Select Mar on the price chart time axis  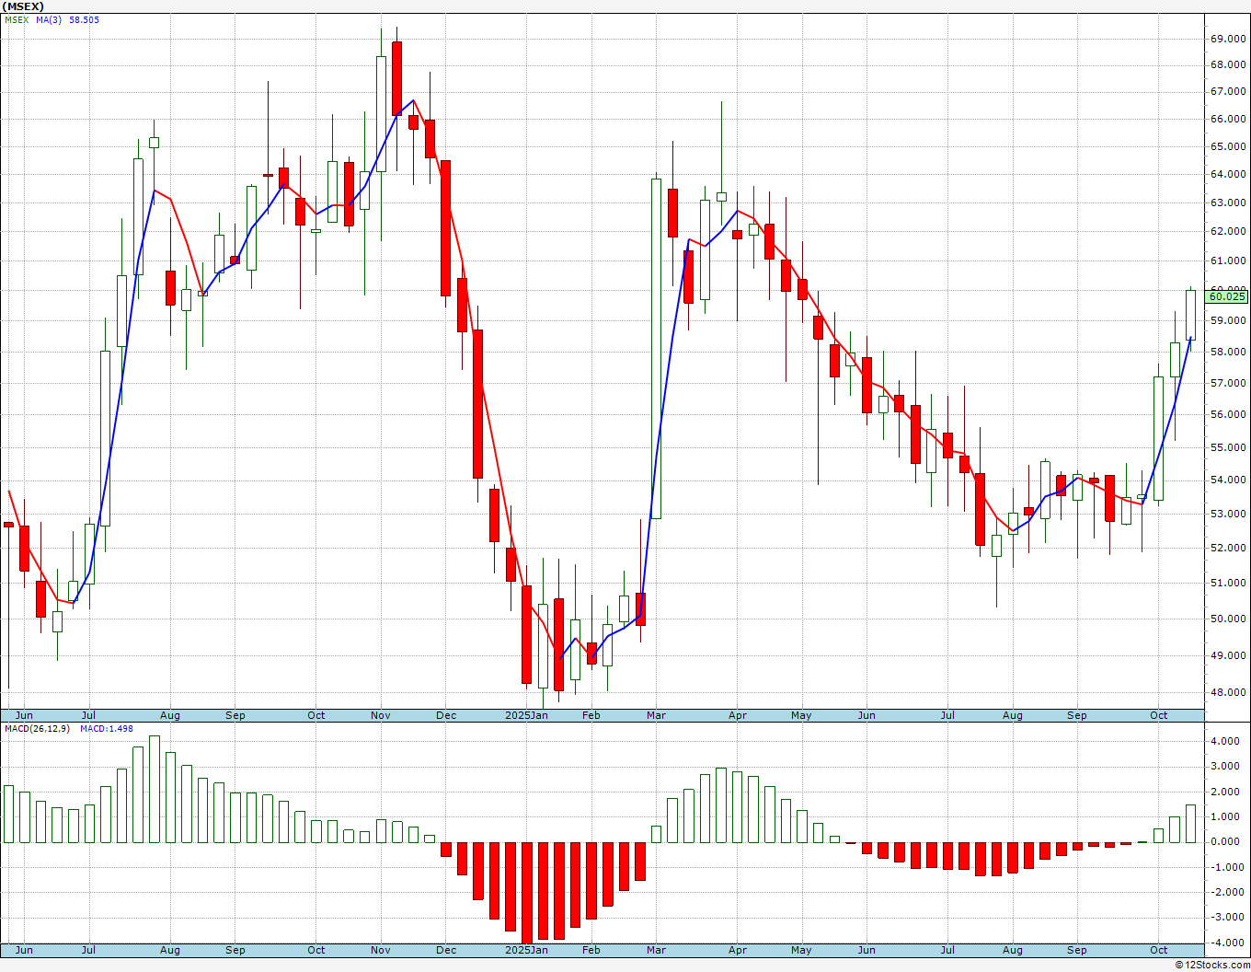pos(656,715)
